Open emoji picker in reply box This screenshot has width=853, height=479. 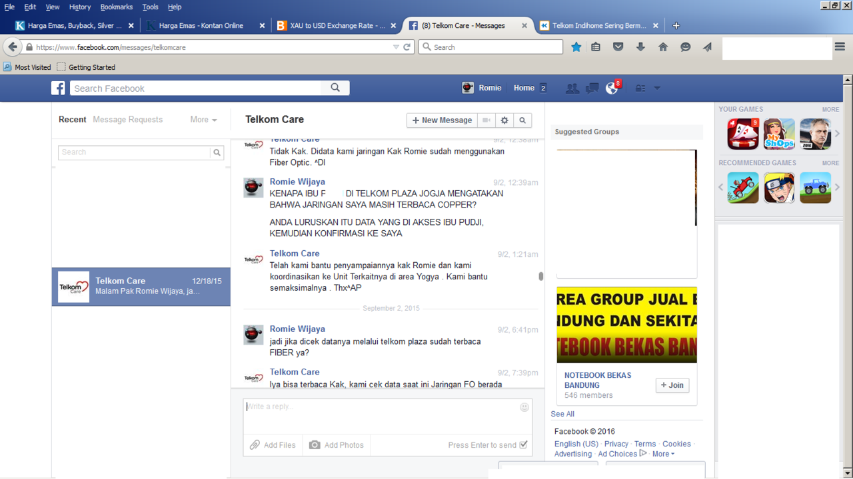[524, 407]
